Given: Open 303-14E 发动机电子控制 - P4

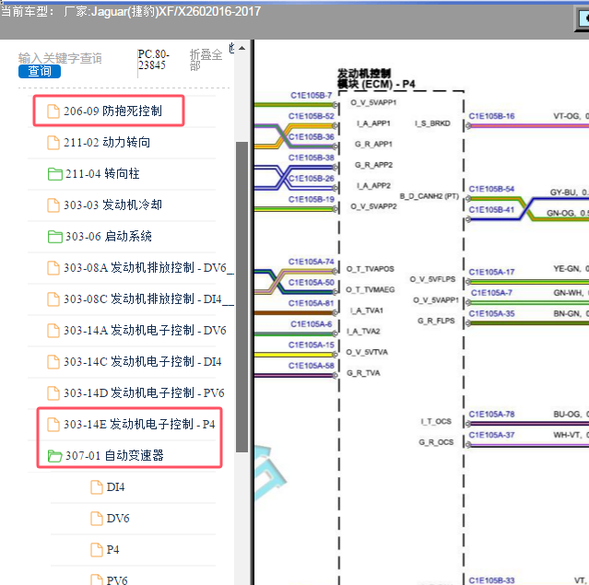Looking at the screenshot, I should [x=139, y=425].
